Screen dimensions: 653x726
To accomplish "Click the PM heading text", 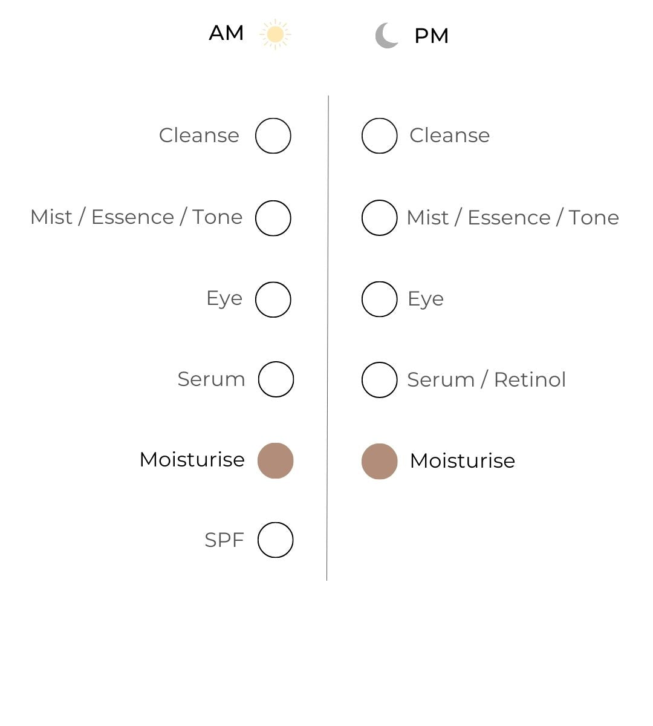I will (431, 36).
